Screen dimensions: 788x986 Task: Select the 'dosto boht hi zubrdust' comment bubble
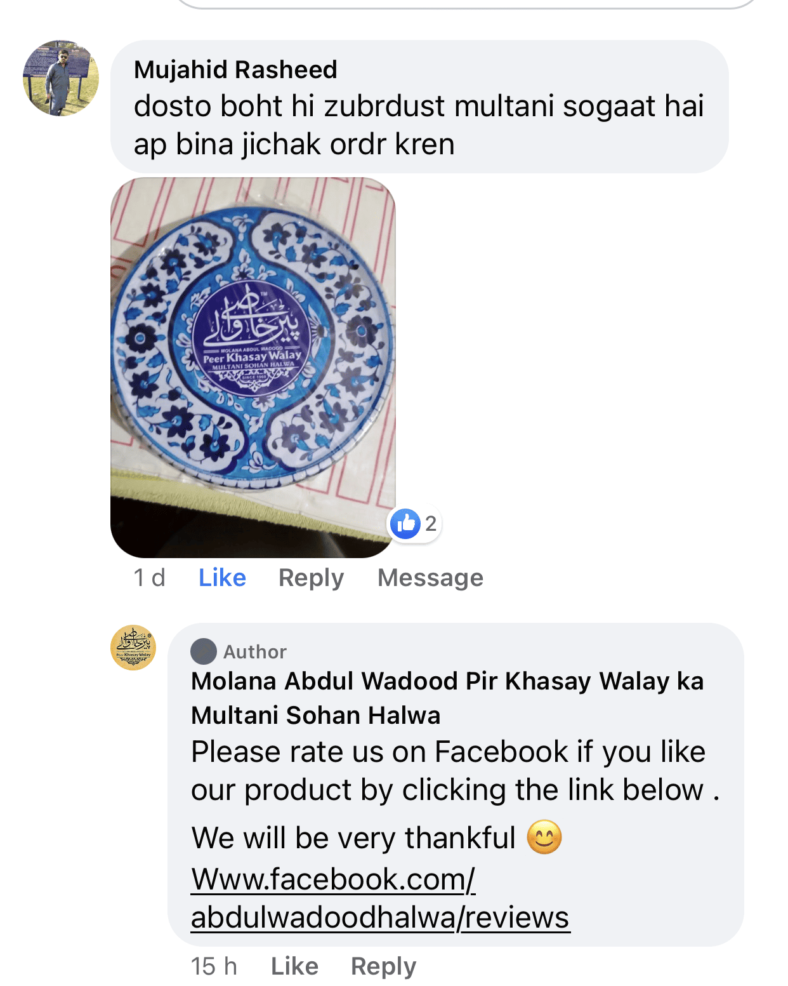coord(419,107)
